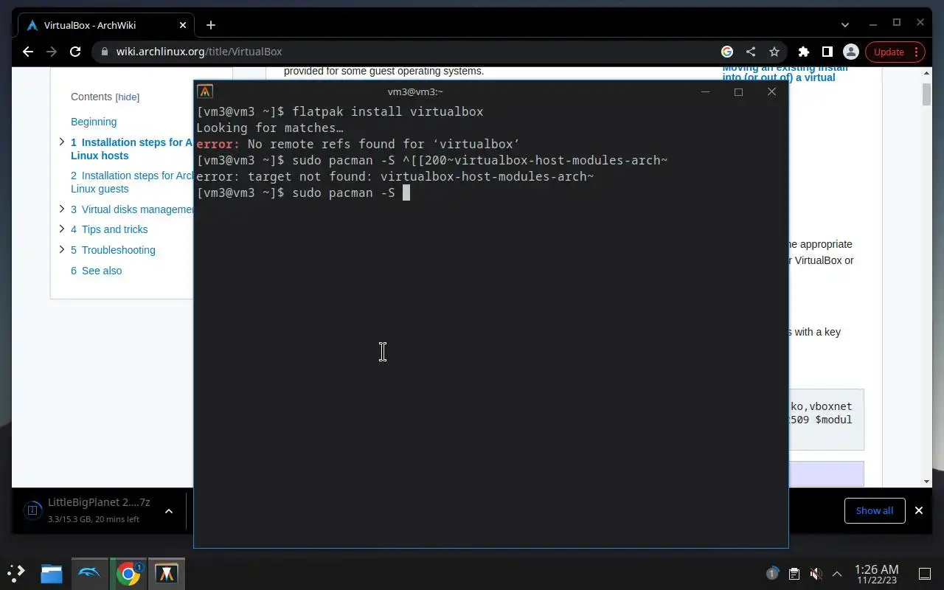The image size is (944, 590).
Task: Toggle the Chrome side panel
Action: click(x=827, y=52)
